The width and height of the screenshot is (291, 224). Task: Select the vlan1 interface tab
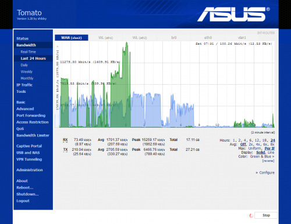[x=242, y=38]
